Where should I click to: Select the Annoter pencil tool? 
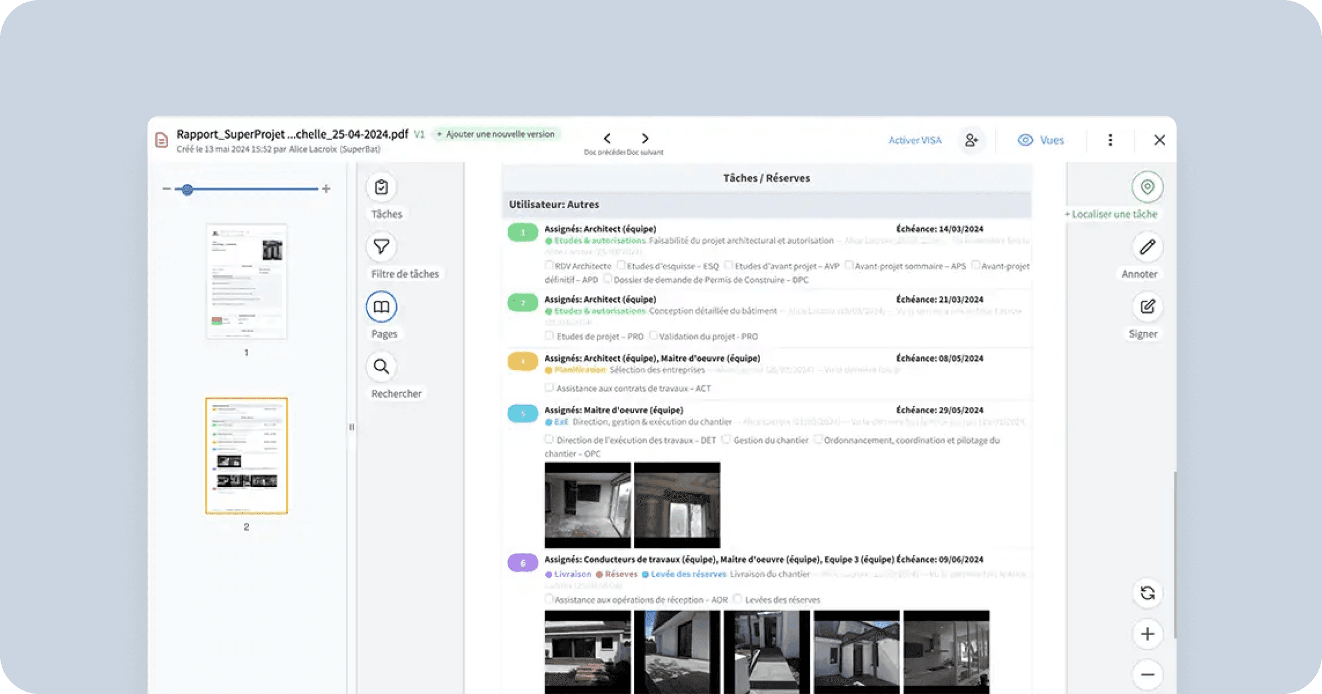(1147, 247)
